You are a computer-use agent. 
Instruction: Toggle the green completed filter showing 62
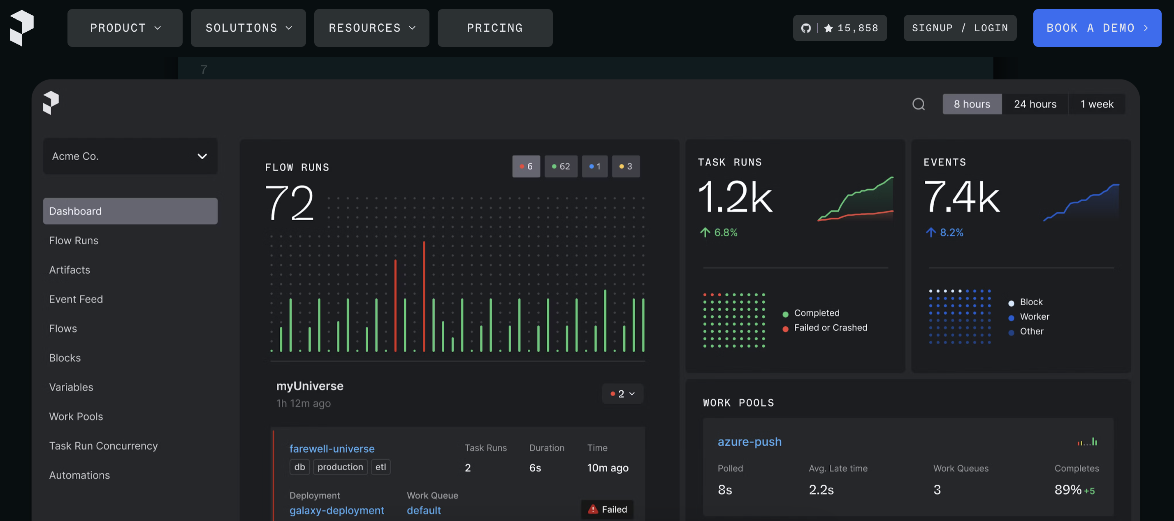tap(561, 166)
